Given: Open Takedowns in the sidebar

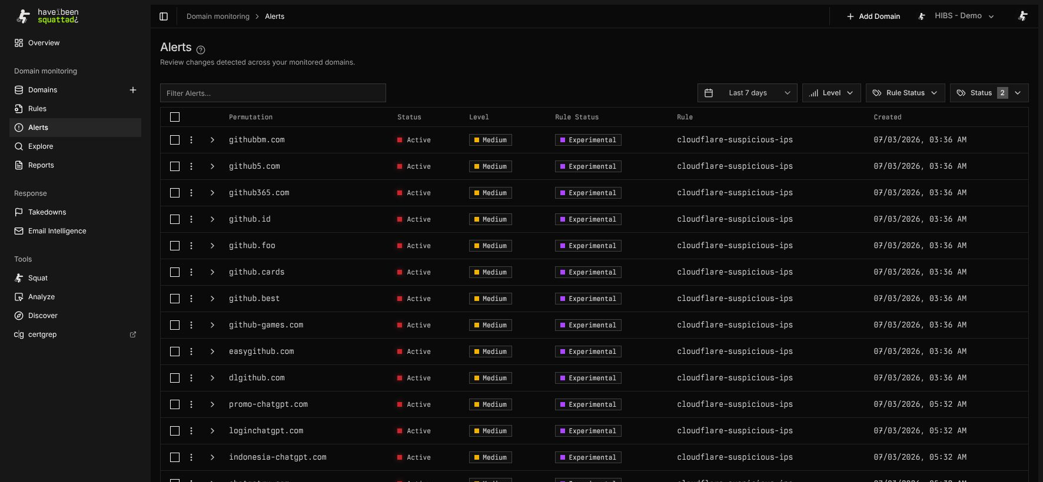Looking at the screenshot, I should (75, 212).
